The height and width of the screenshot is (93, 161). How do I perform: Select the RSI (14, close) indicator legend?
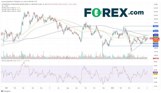[16, 61]
